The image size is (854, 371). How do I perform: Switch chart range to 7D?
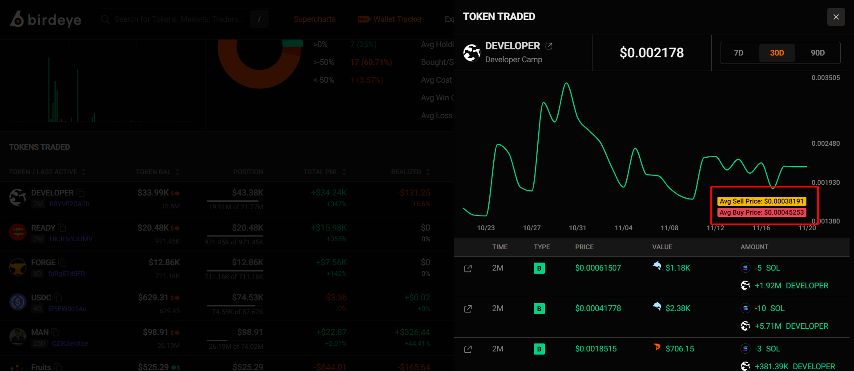(x=738, y=53)
